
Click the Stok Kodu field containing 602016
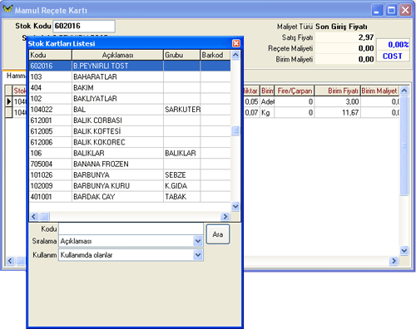tap(84, 26)
